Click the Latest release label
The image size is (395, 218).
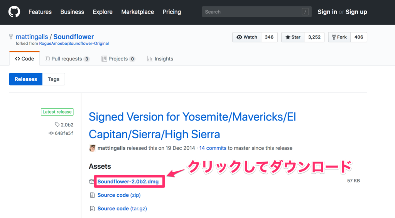click(x=57, y=112)
